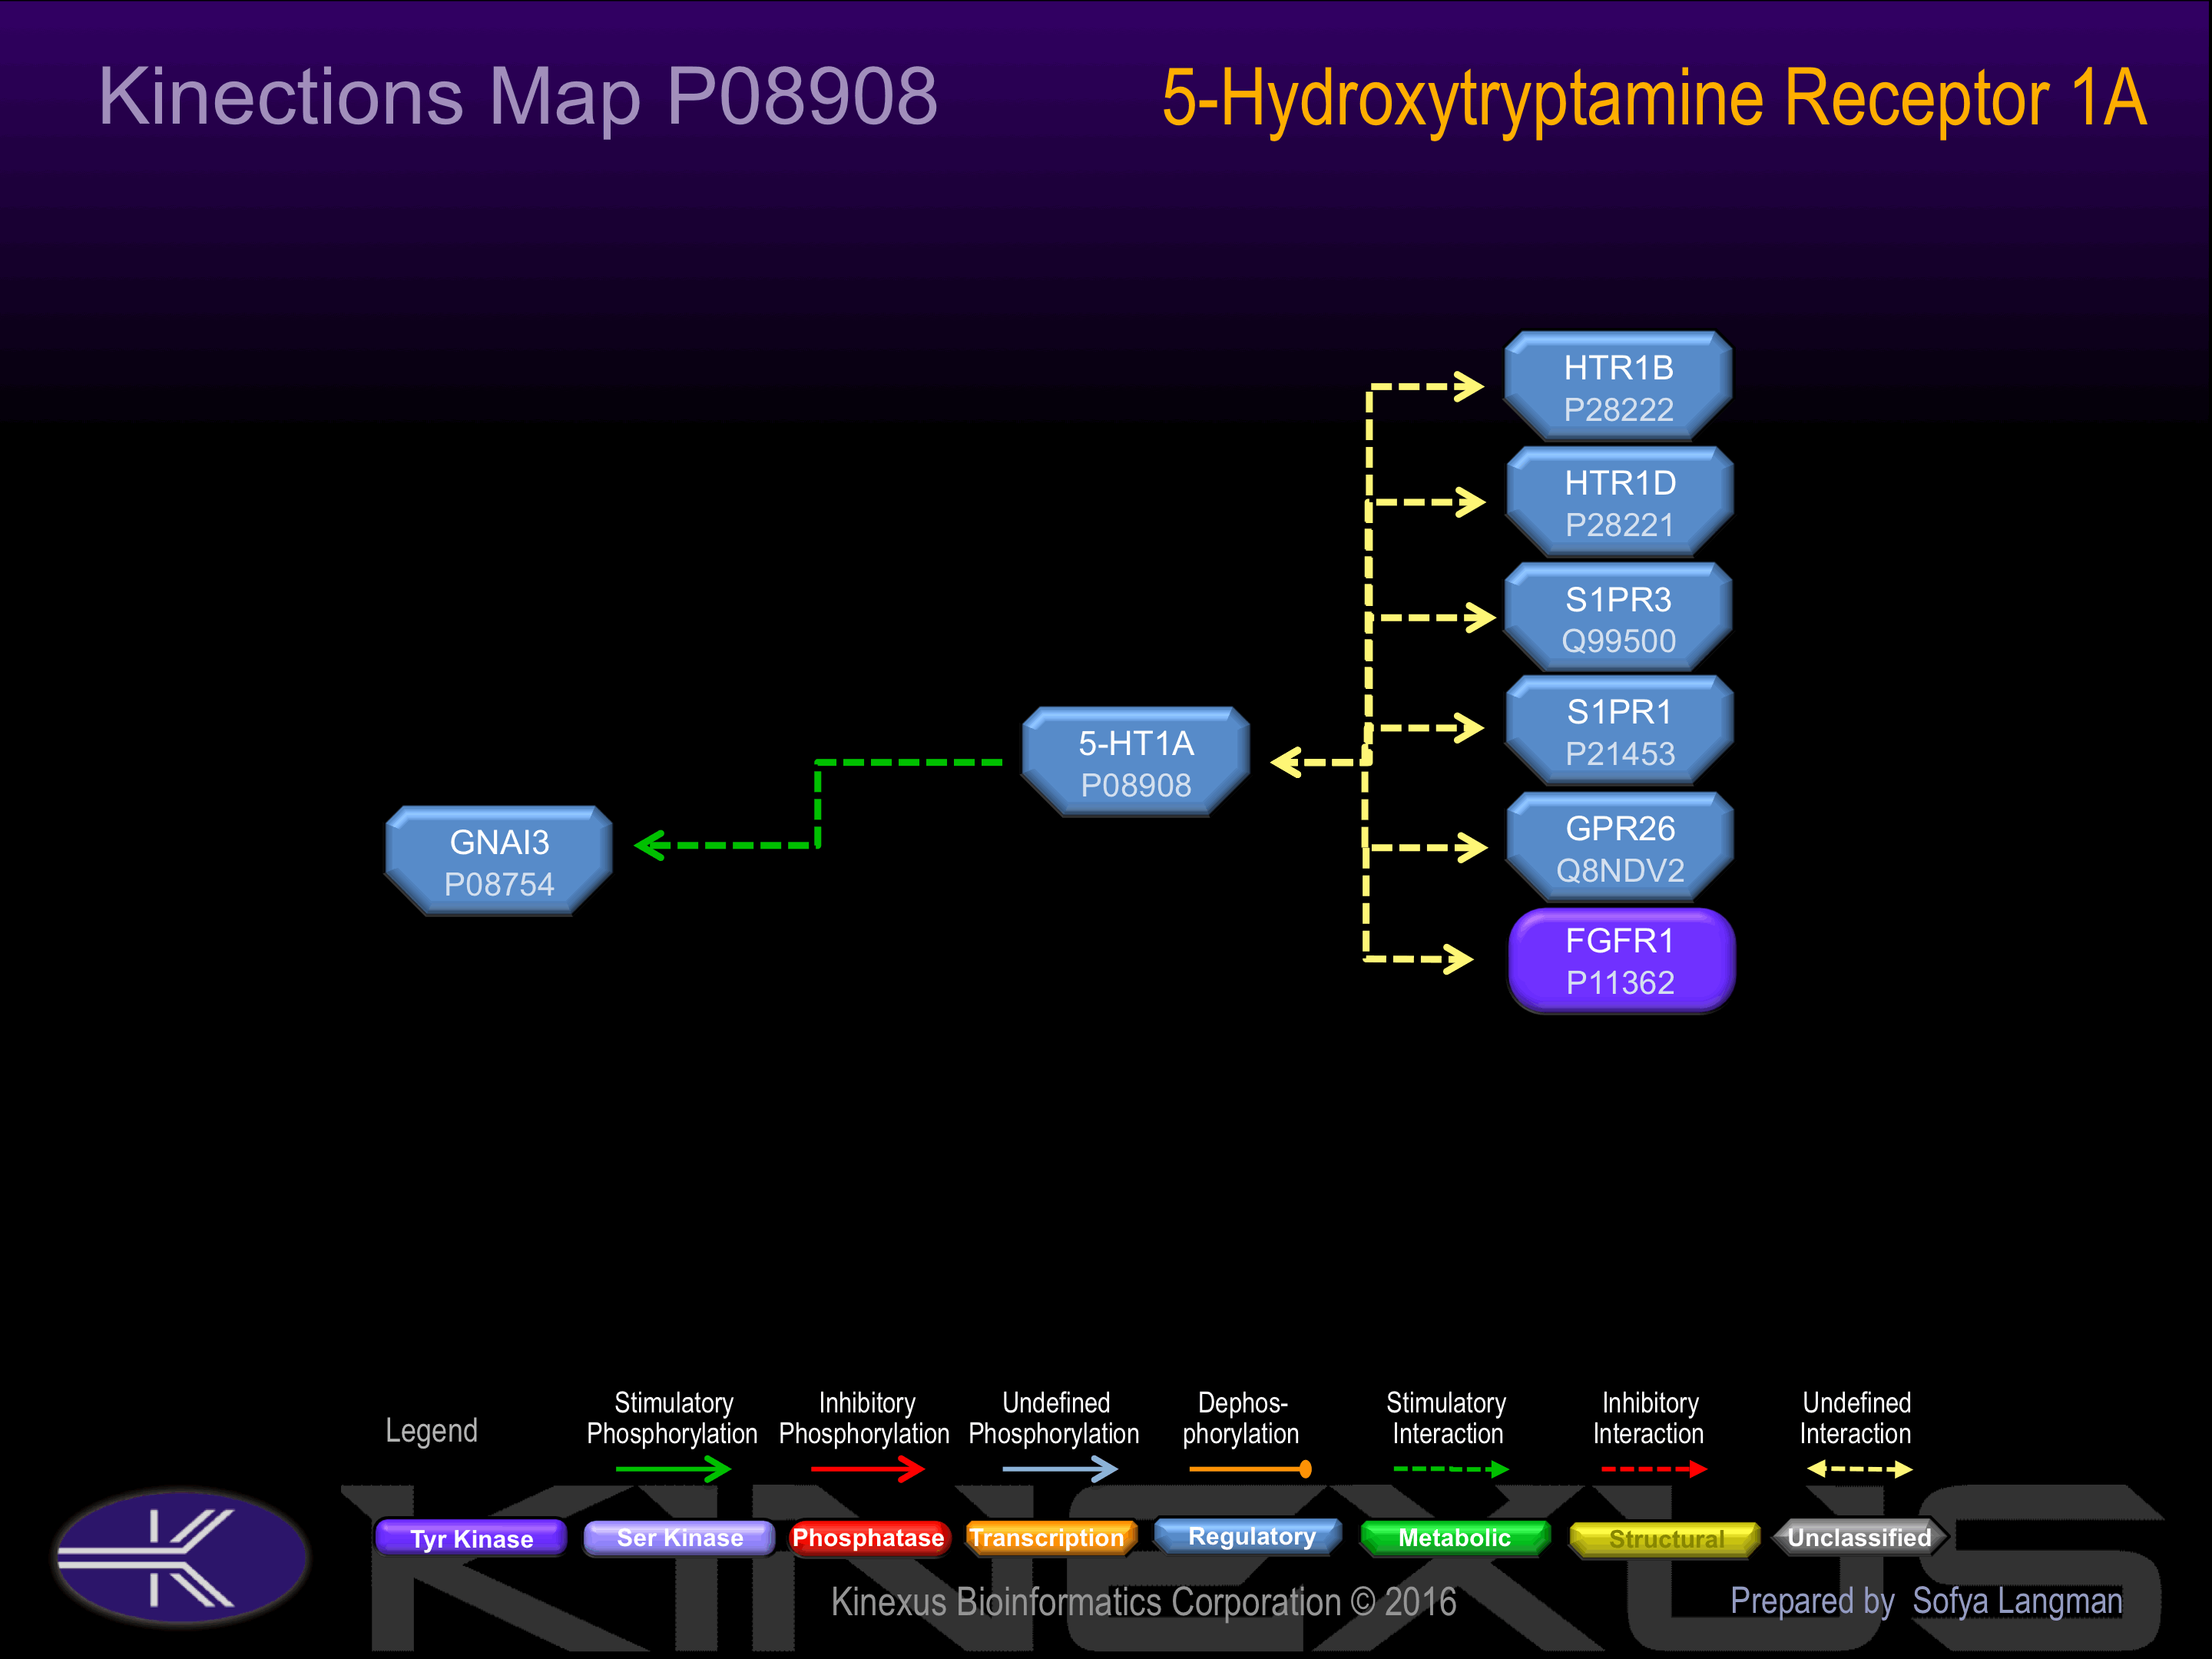Click the Undefined Phosphorylation label text

(1054, 1418)
